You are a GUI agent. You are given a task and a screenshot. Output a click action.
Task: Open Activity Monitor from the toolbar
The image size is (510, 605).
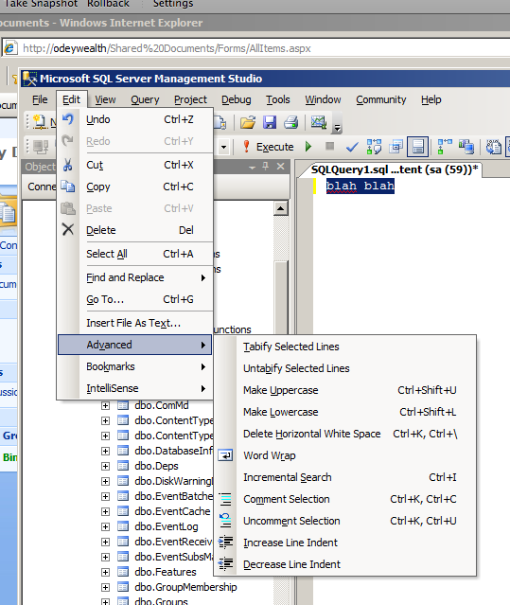(319, 122)
